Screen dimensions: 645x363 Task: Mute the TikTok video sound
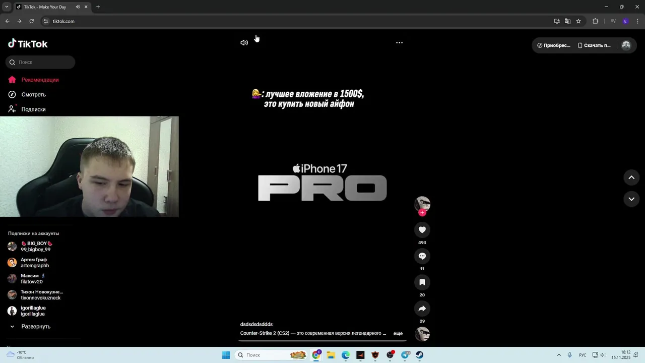click(x=244, y=43)
